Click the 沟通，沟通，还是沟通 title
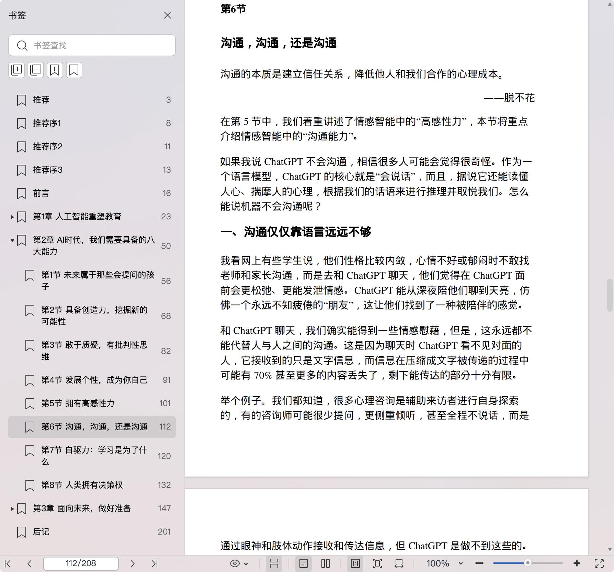This screenshot has height=572, width=614. coord(278,43)
